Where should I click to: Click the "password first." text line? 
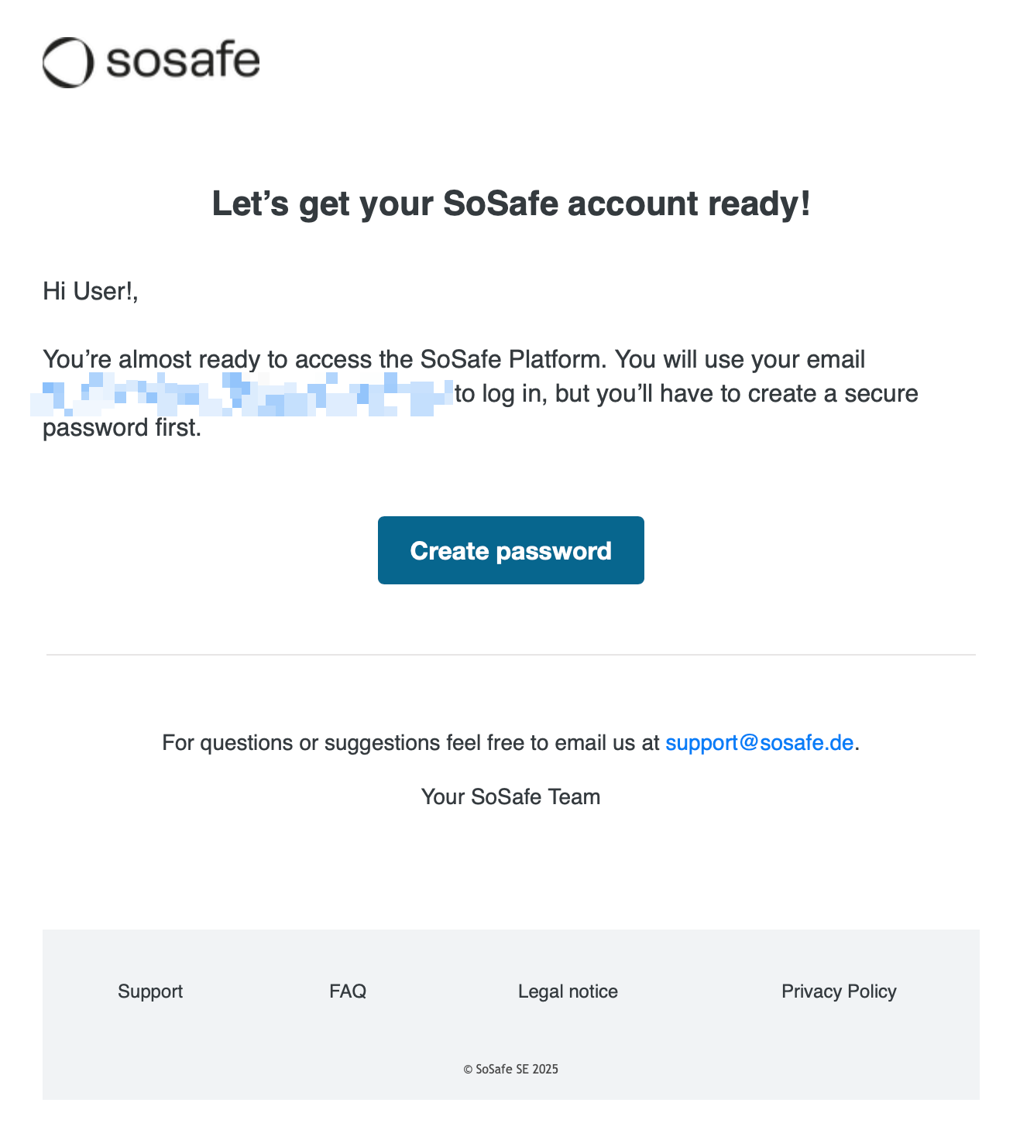[122, 428]
